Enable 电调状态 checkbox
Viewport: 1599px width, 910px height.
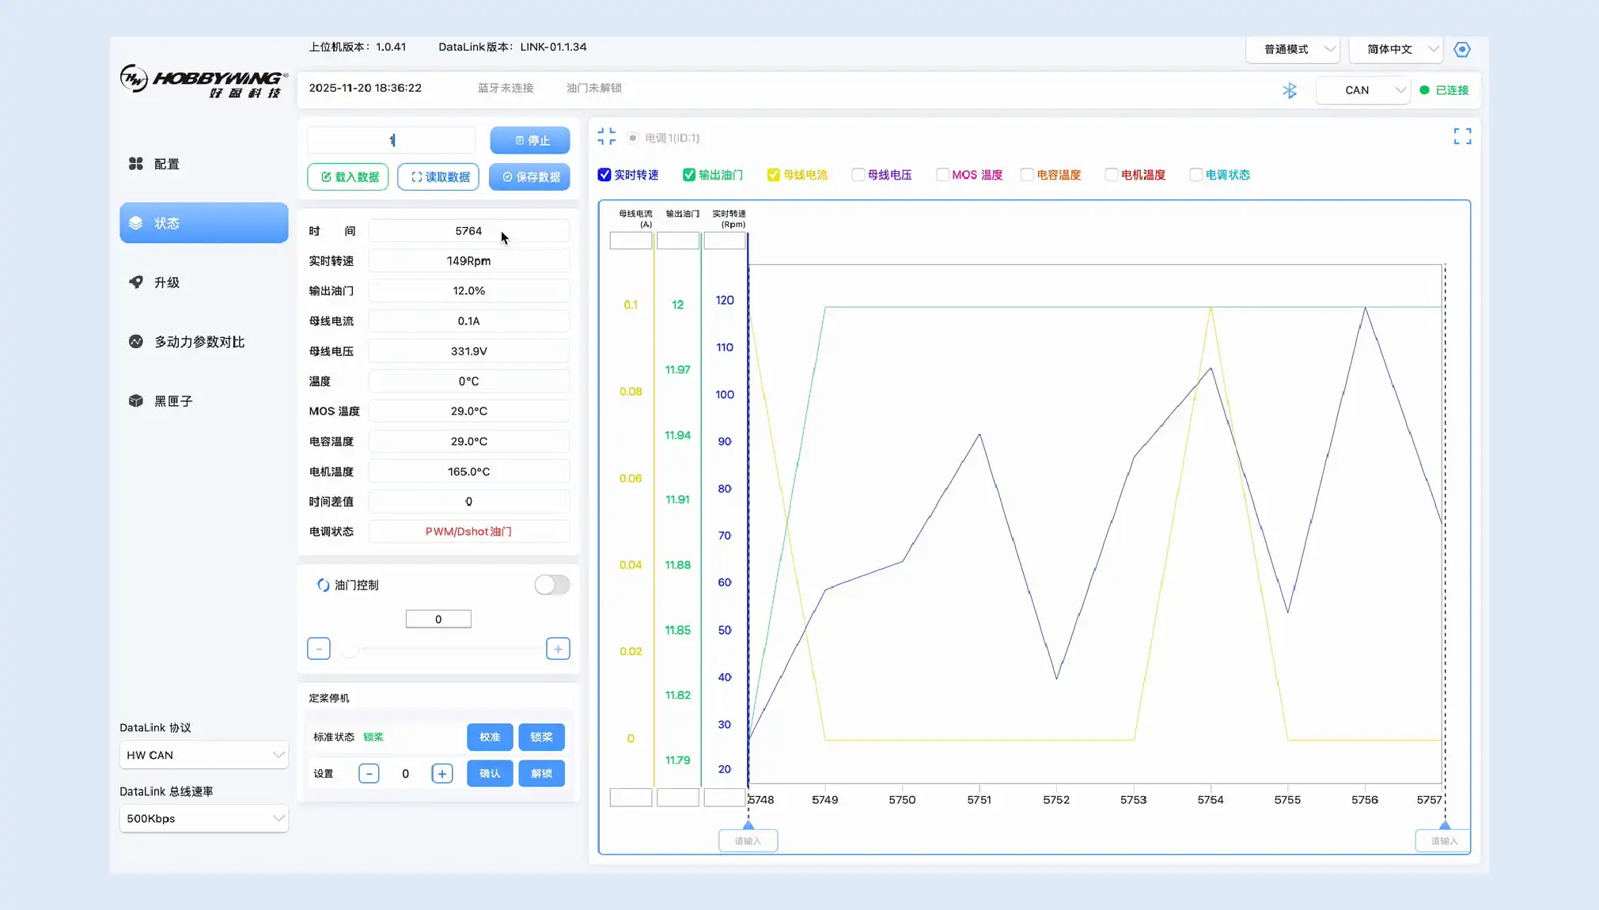tap(1196, 175)
